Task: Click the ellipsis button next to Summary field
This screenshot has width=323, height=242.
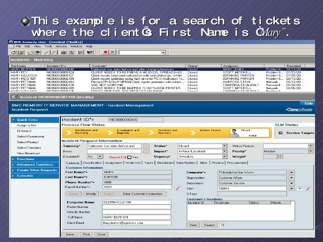Action: click(x=146, y=146)
